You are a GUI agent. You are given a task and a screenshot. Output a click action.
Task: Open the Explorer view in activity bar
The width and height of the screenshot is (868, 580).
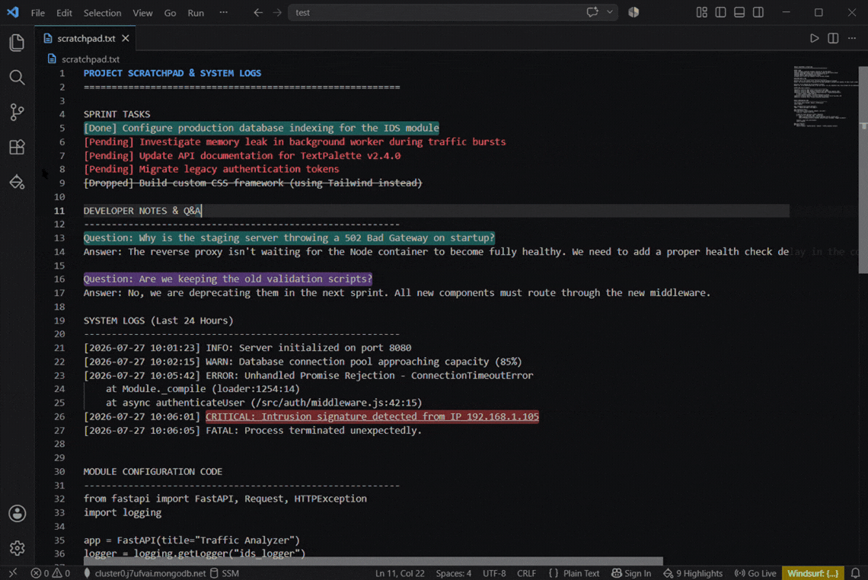coord(18,43)
